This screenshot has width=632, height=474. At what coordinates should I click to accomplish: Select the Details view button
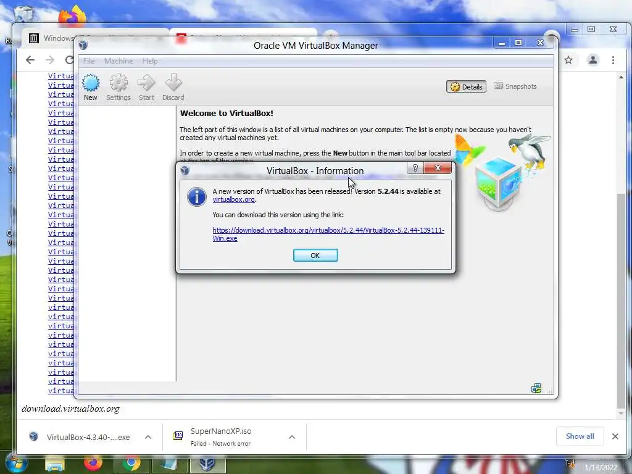[467, 86]
